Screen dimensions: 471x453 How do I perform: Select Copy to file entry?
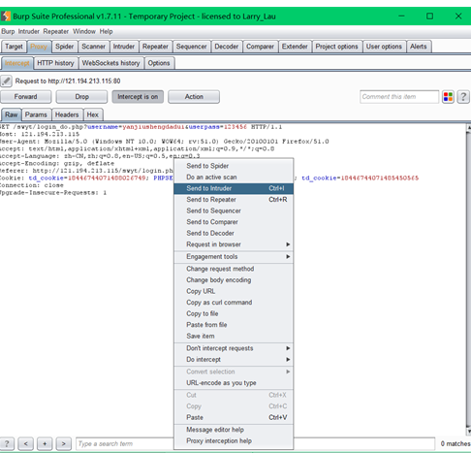(234, 313)
